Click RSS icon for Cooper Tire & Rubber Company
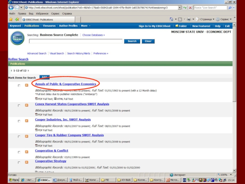 27,136
